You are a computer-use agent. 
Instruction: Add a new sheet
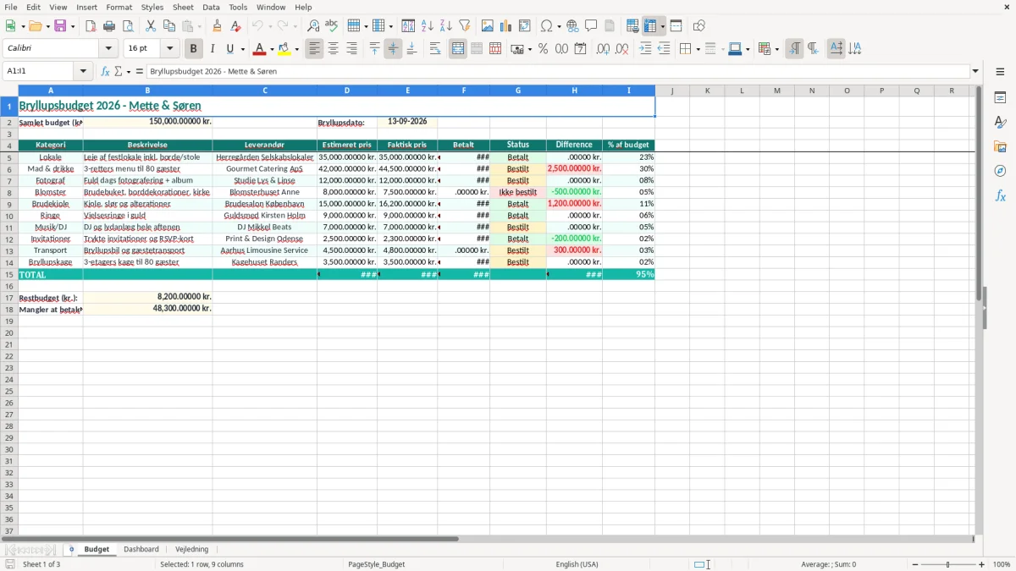click(x=71, y=549)
